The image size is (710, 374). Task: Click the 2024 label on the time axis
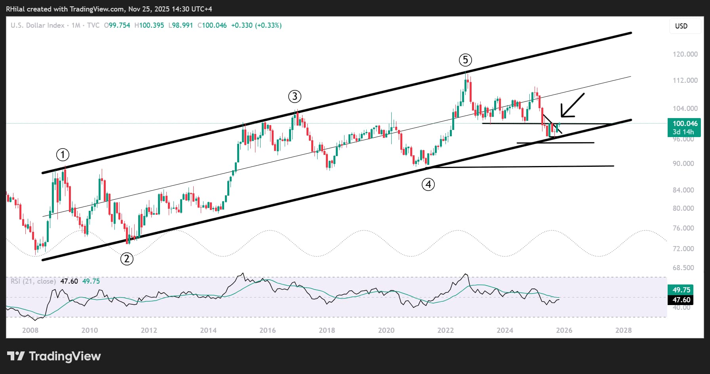tap(505, 330)
